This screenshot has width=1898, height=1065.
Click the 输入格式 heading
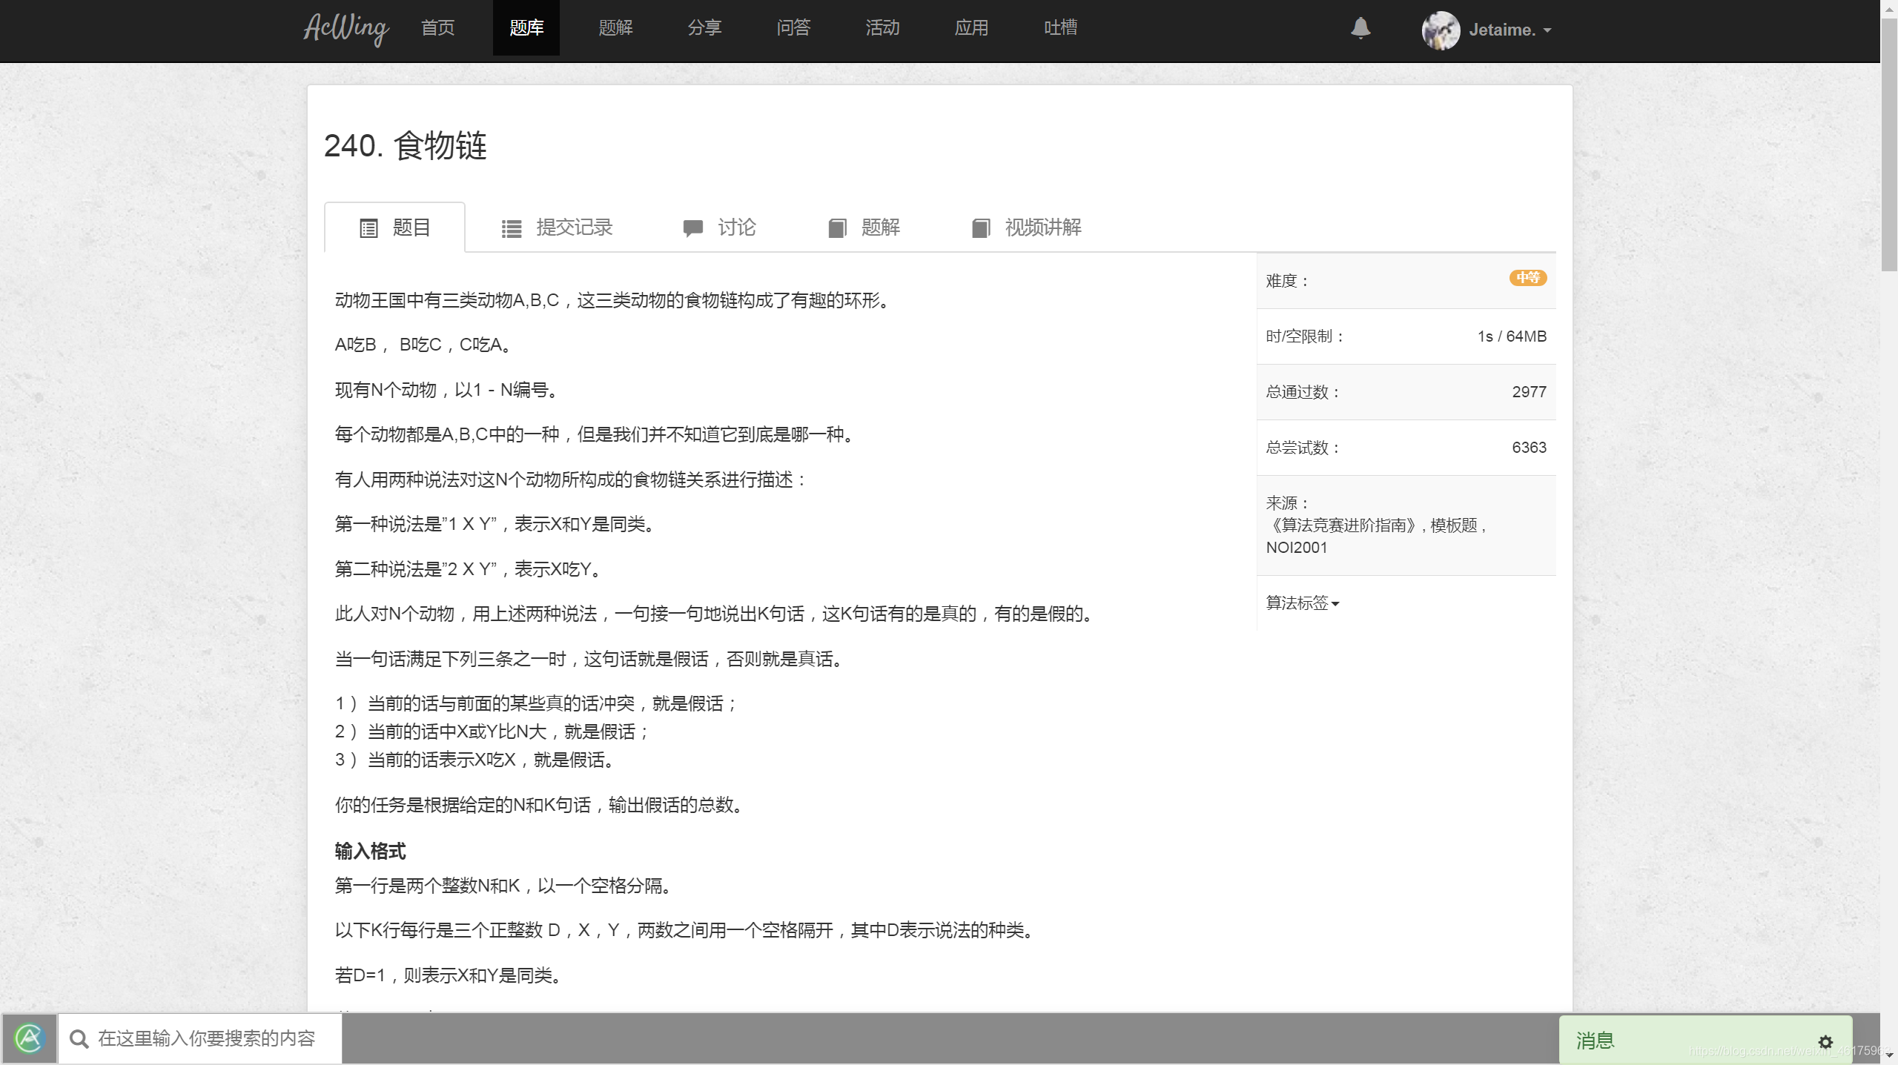[370, 851]
